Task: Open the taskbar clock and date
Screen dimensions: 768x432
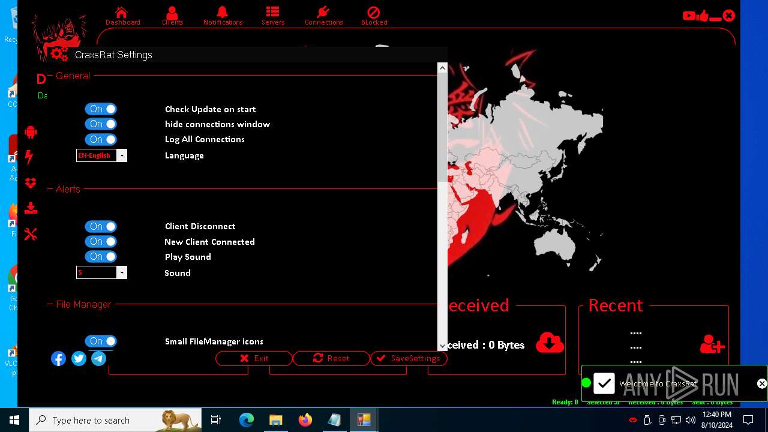Action: [x=716, y=420]
